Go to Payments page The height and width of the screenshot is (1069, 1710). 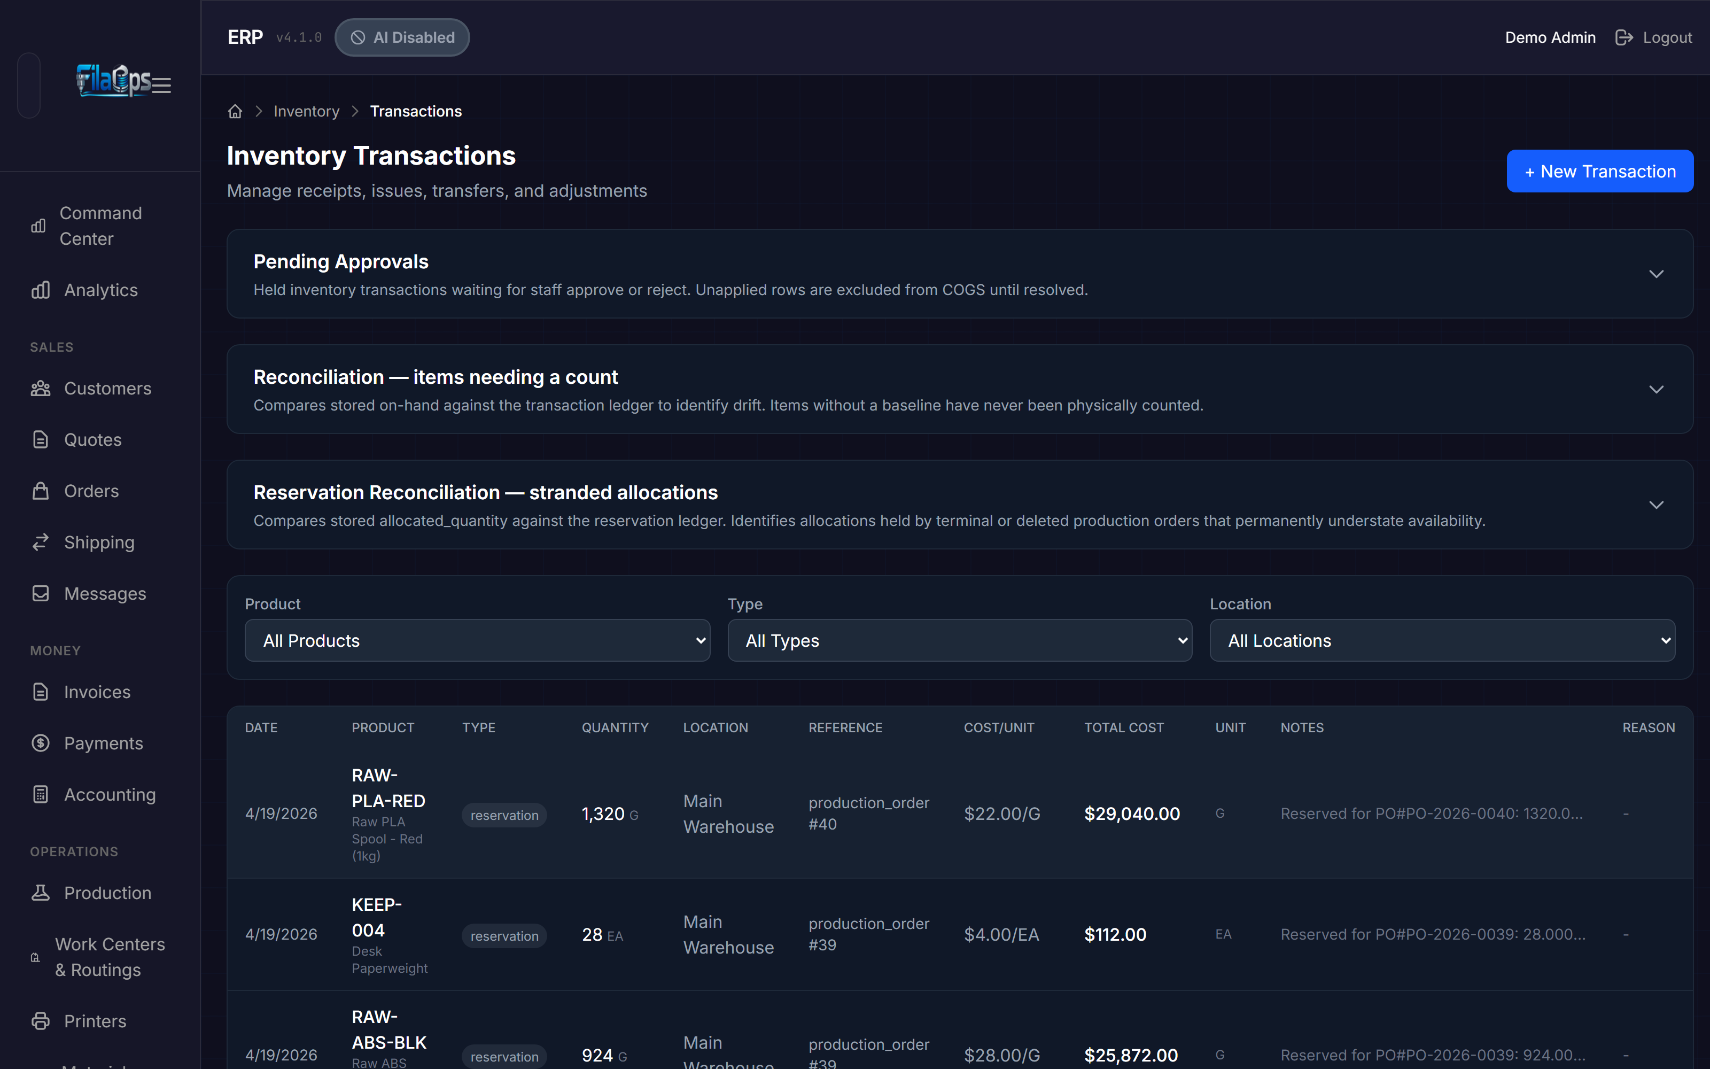click(99, 743)
